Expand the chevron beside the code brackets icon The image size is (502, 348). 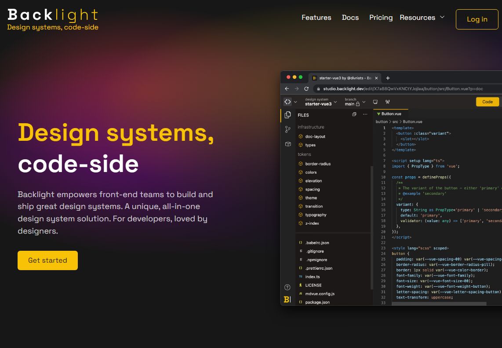[x=295, y=102]
